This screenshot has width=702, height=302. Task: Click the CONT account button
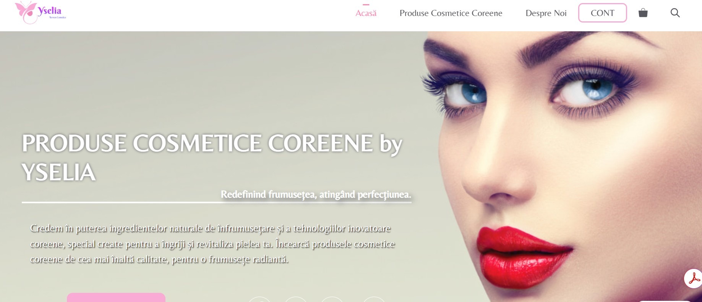tap(603, 13)
